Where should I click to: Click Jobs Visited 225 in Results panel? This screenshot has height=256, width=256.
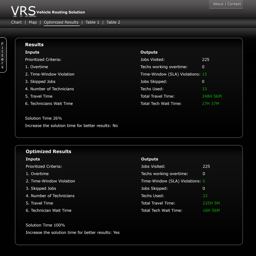point(206,60)
